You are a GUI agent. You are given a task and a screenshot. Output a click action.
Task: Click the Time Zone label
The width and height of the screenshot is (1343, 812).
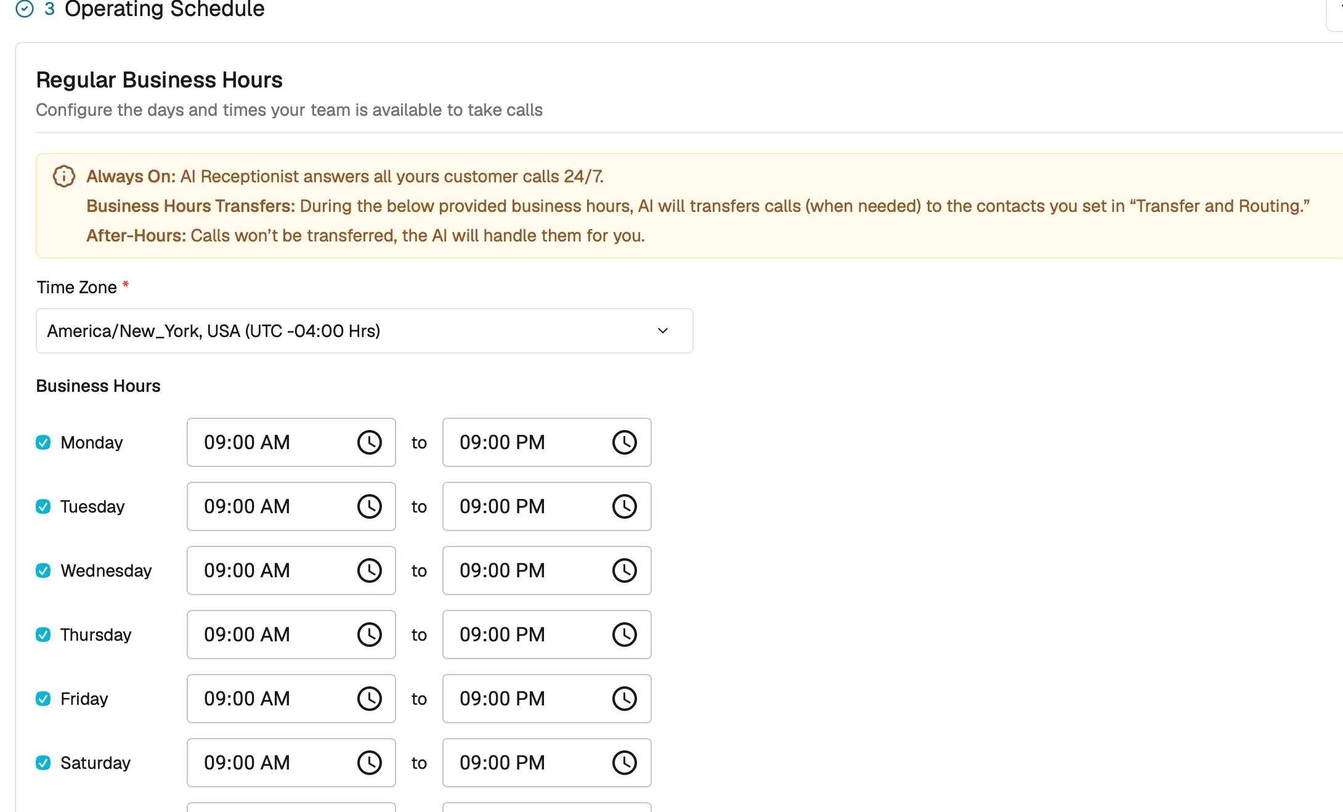pyautogui.click(x=76, y=287)
